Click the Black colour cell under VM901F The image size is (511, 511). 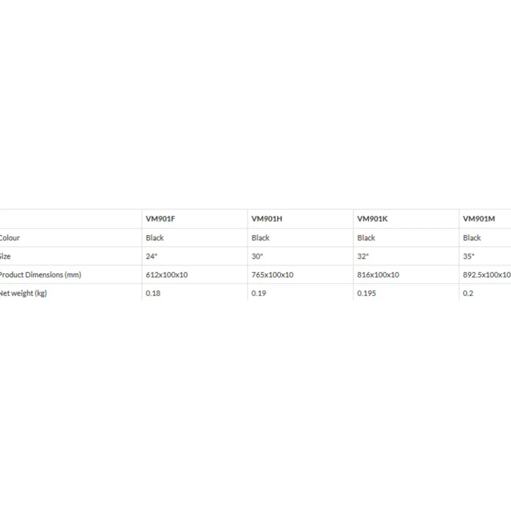pos(155,238)
